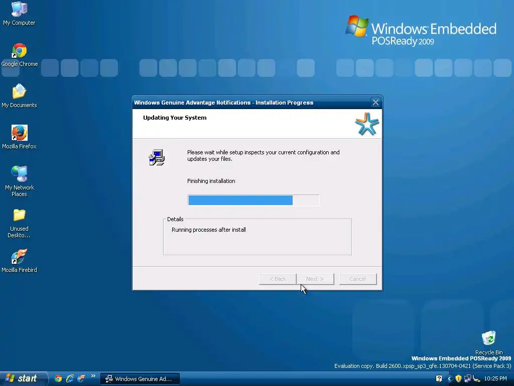
Task: Select Windows Genuine Ad... taskbar button
Action: tap(140, 379)
